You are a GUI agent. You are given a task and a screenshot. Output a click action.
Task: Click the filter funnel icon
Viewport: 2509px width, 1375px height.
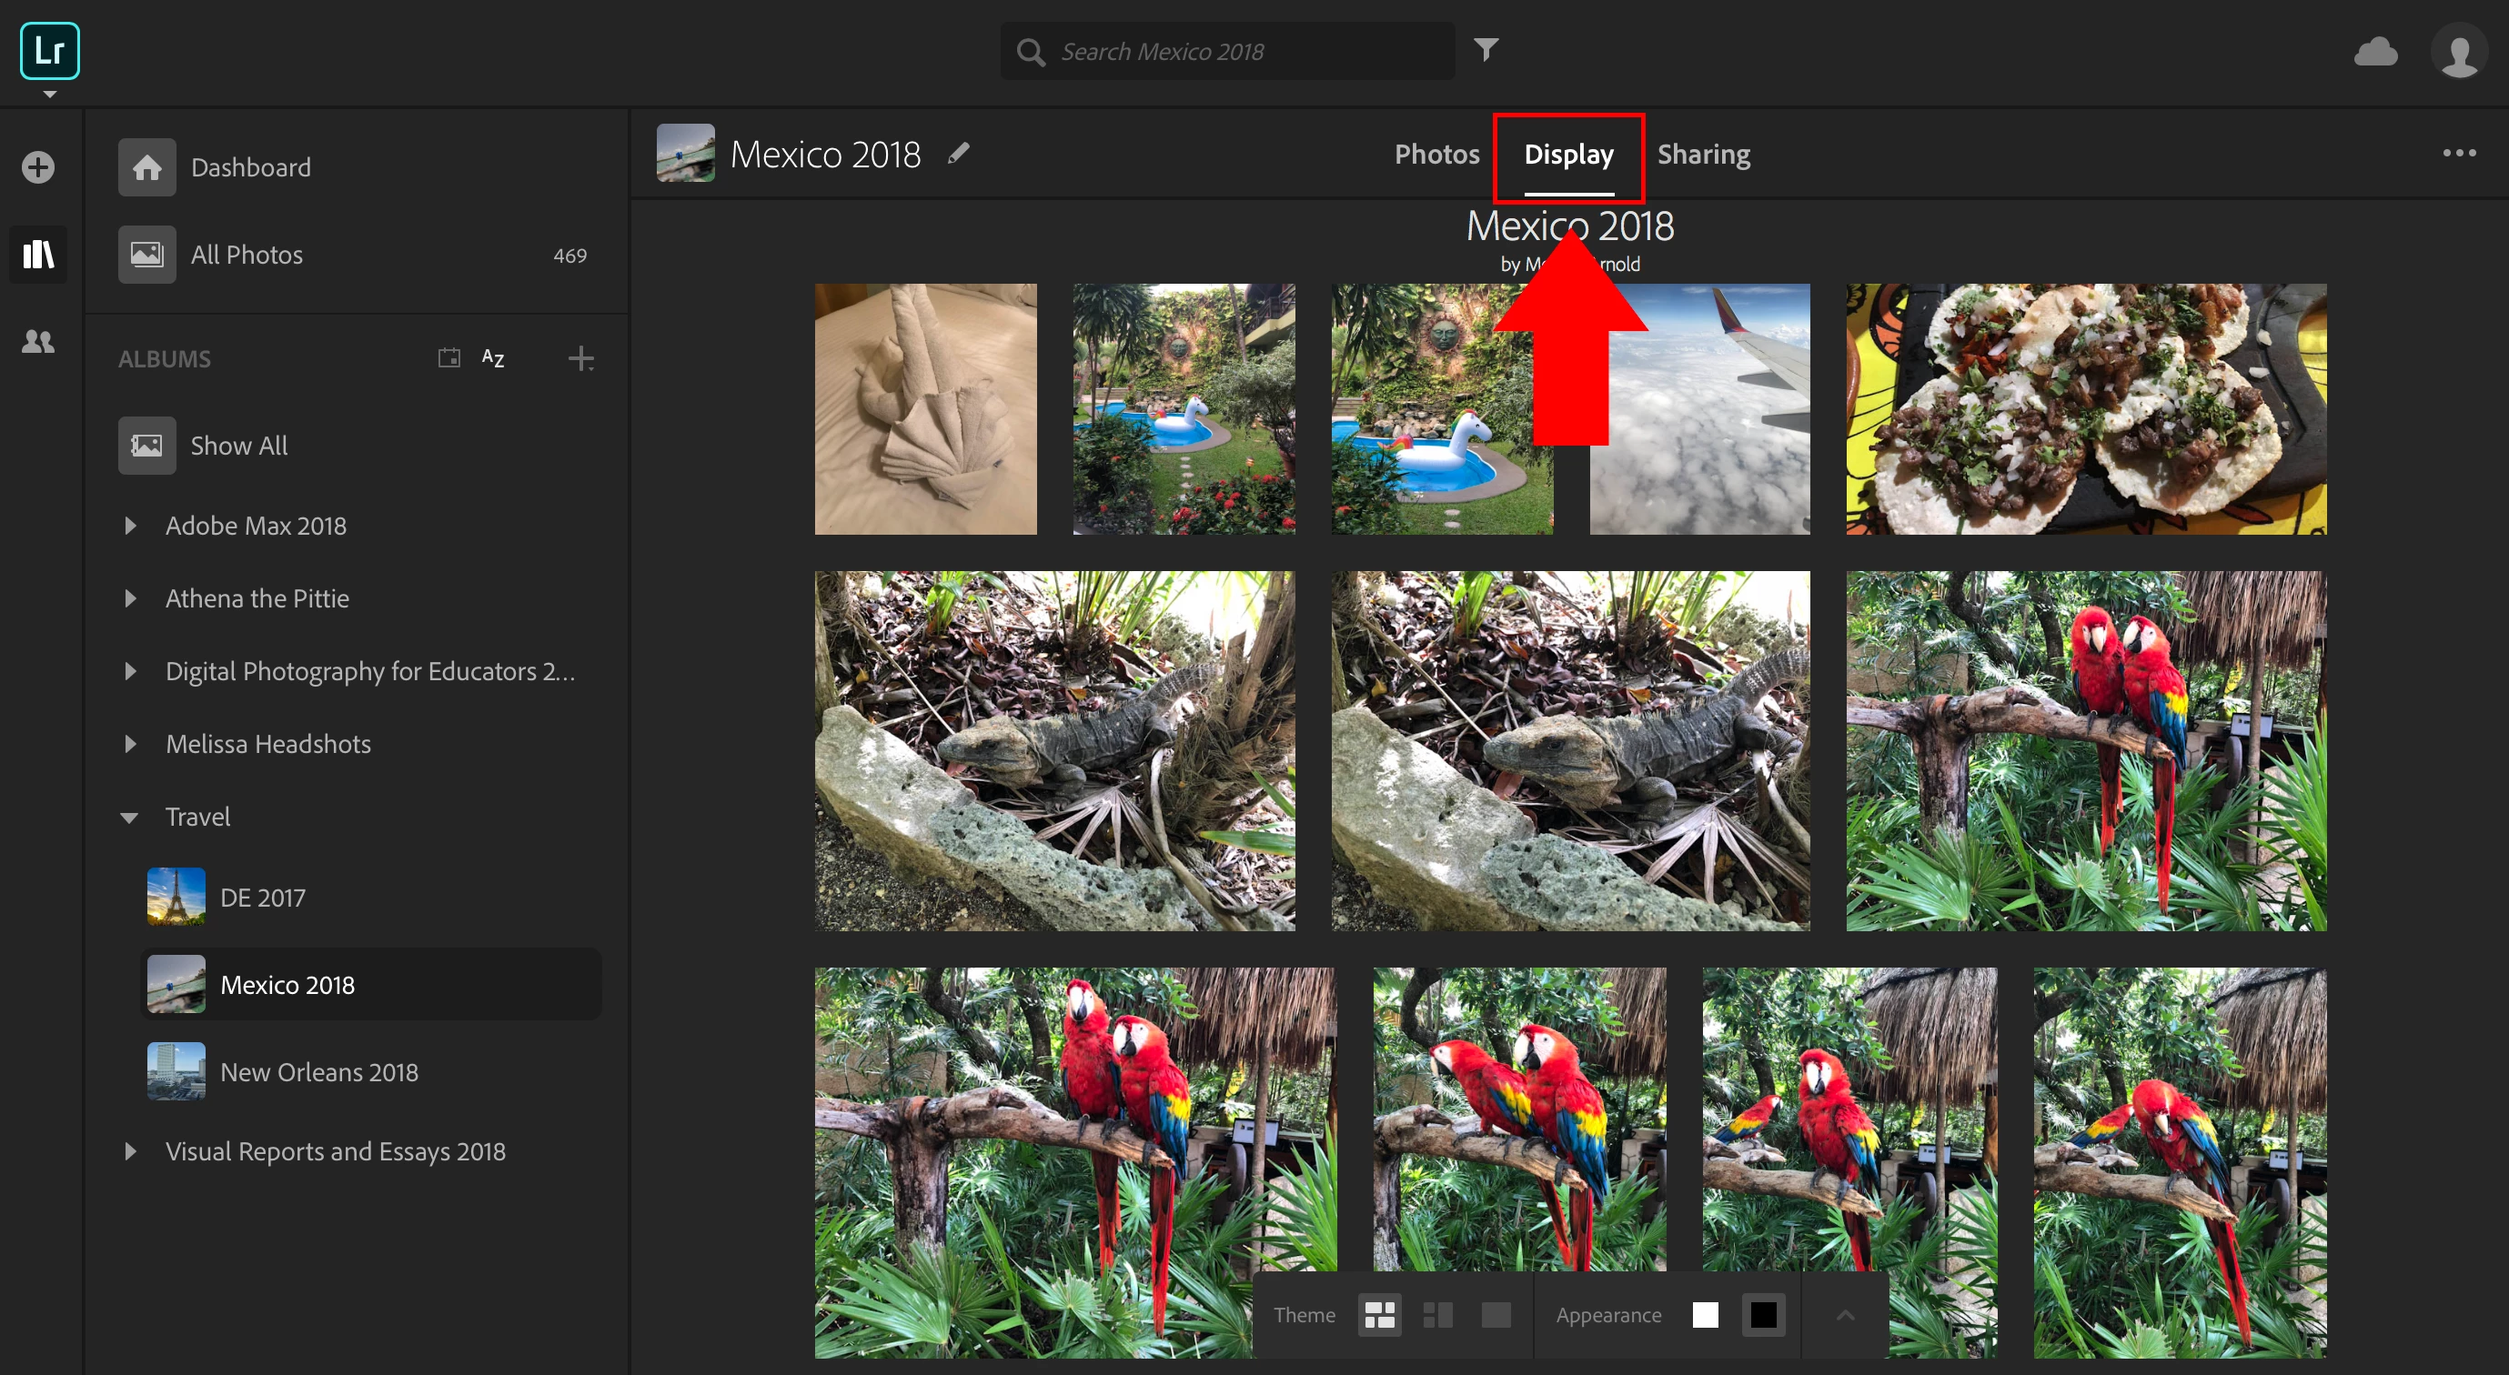coord(1486,50)
